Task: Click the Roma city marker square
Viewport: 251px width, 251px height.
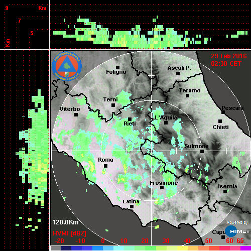Action: tap(105, 166)
